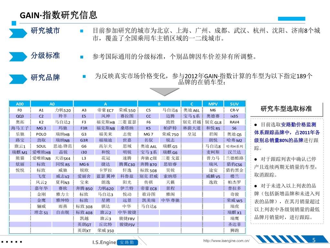Select the 悦悦 cell
Image resolution: width=330 pixels, height=248 pixels.
(20, 170)
